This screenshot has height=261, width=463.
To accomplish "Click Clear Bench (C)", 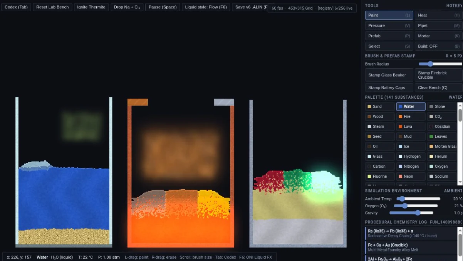I will (439, 88).
